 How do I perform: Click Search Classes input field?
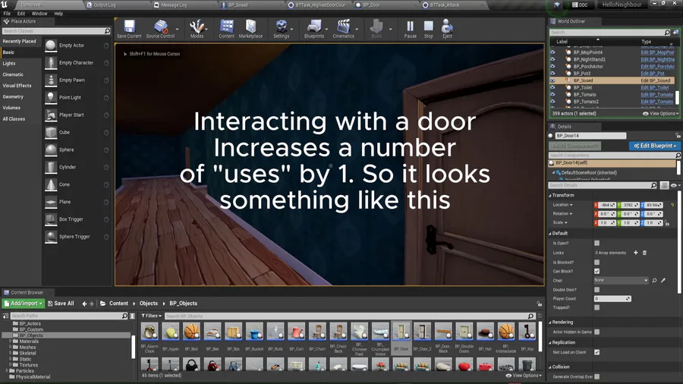[x=55, y=31]
